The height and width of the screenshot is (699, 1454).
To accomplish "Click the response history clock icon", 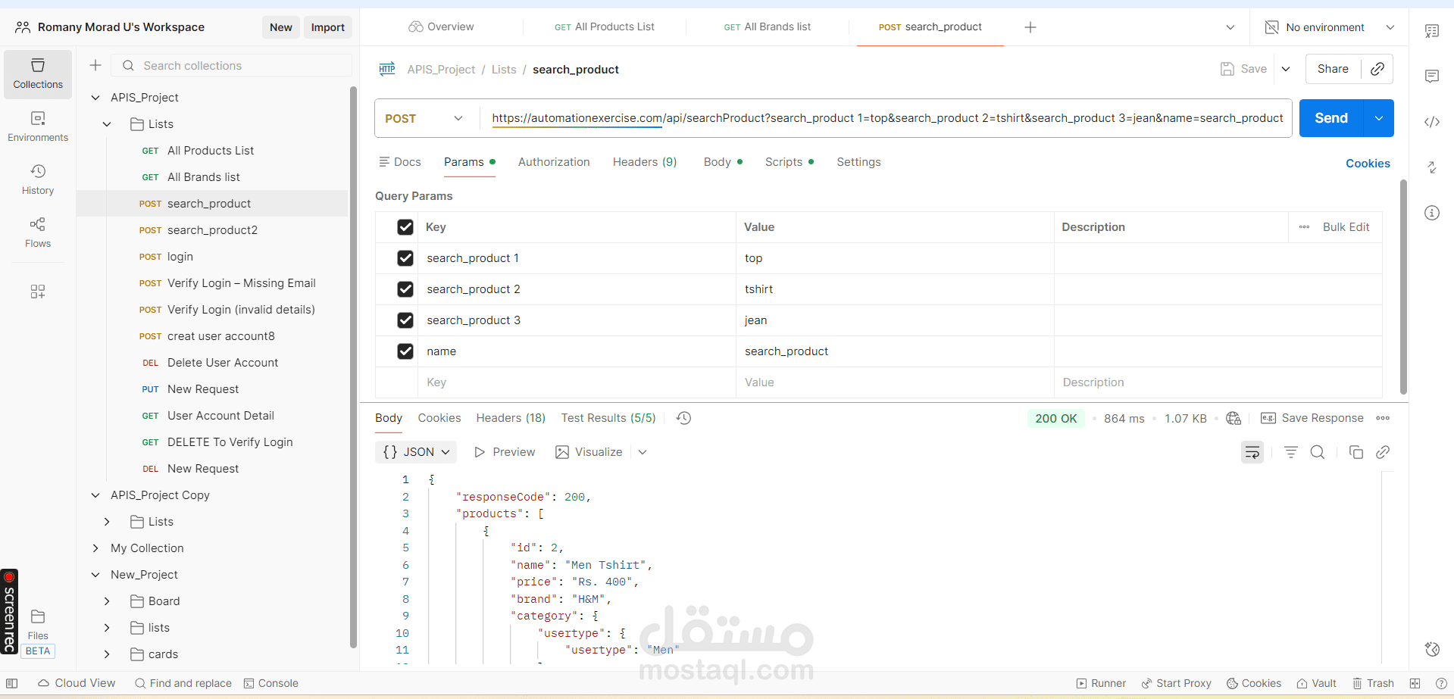I will pos(683,418).
